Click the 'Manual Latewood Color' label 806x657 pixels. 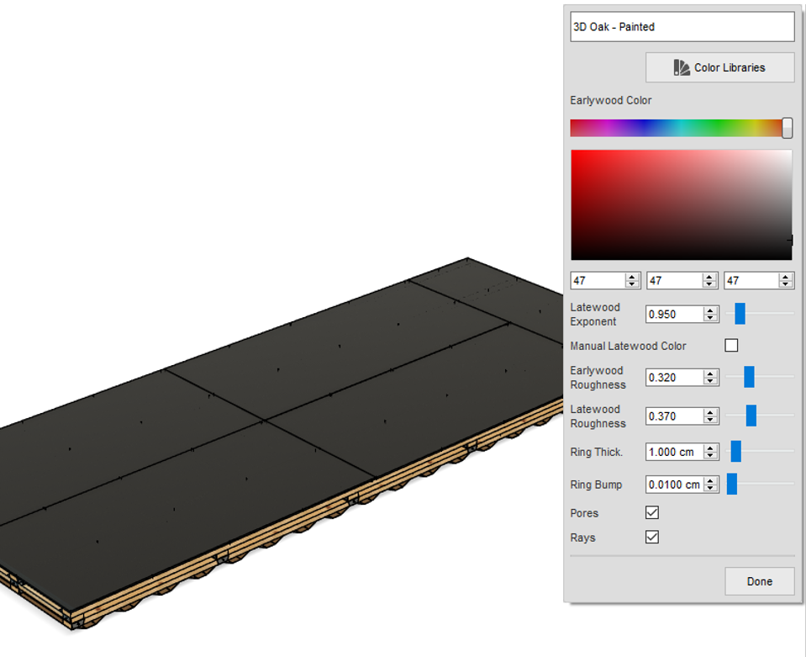pos(628,346)
